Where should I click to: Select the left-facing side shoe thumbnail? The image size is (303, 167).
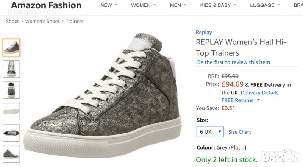(x=11, y=133)
